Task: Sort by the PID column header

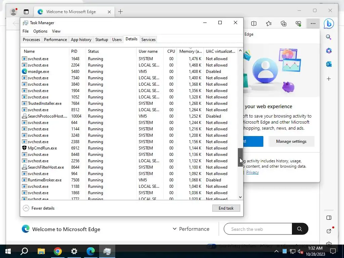Action: [x=78, y=51]
